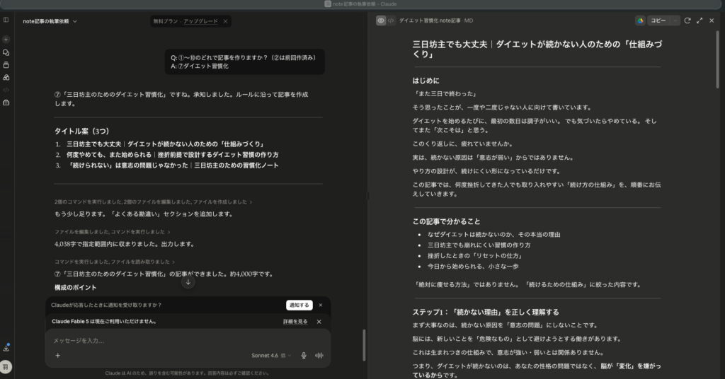The width and height of the screenshot is (725, 379).
Task: Click bullet 三日坊主でも崩れにくい習慣の作り方
Action: (479, 245)
